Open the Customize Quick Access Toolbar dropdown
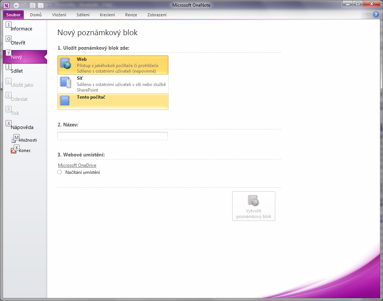This screenshot has height=301, width=383. [49, 6]
